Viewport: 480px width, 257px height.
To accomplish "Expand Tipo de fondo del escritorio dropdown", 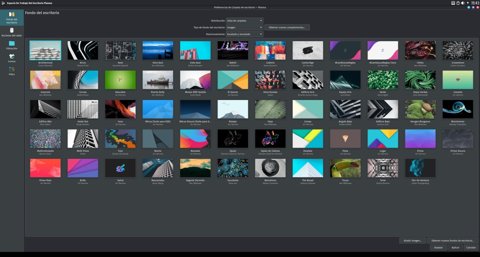I will pyautogui.click(x=244, y=27).
